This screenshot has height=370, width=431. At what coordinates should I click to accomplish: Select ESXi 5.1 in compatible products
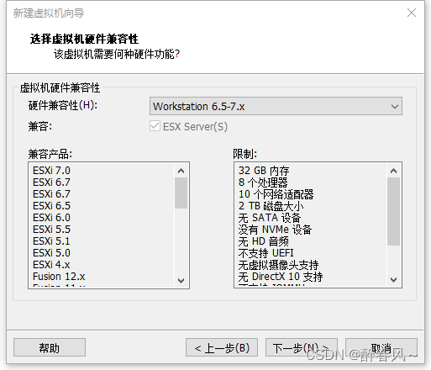click(51, 241)
